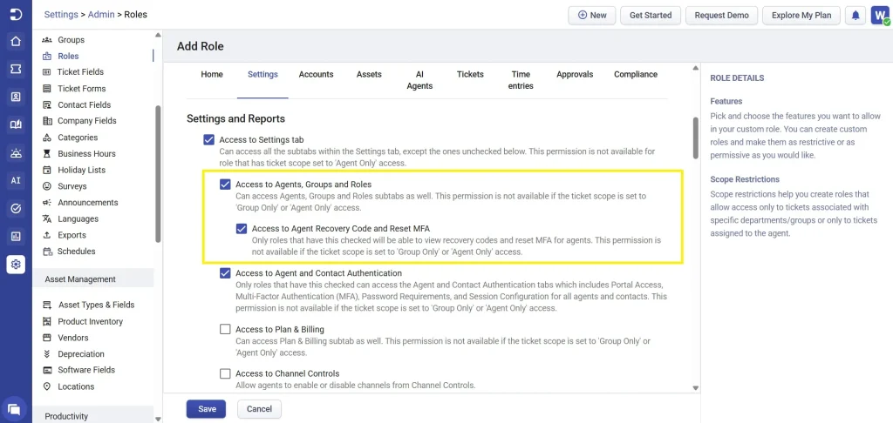Click the Explore My Plan button
Screen dimensions: 893x423
[801, 16]
